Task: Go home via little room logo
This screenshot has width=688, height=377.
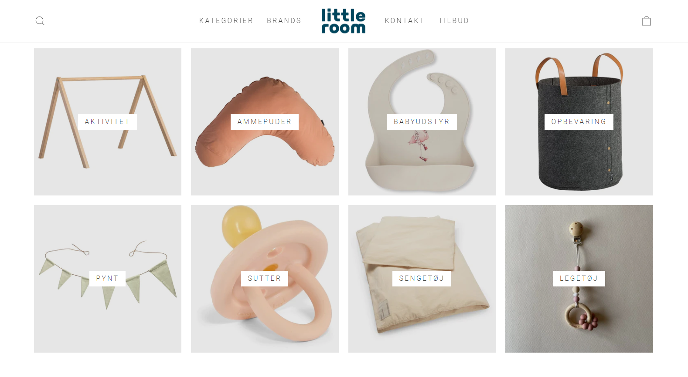Action: click(x=344, y=21)
